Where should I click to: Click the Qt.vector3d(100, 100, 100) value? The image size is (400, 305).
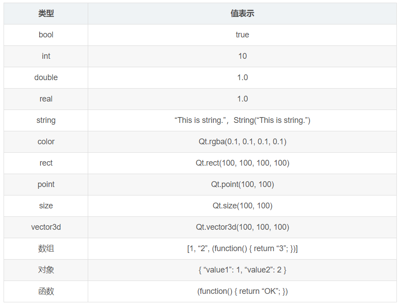(242, 227)
